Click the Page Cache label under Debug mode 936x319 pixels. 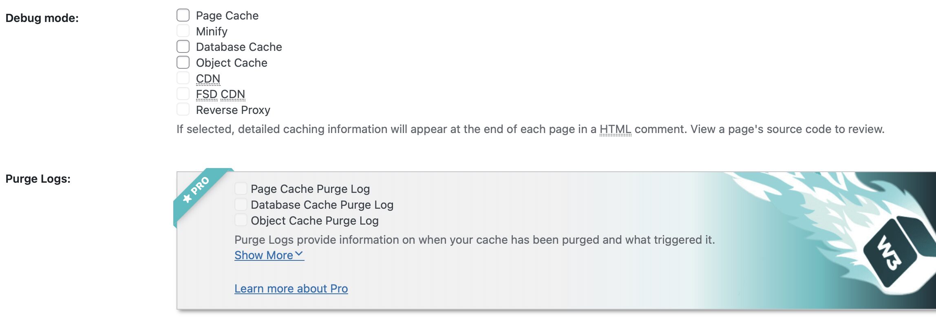[x=227, y=15]
